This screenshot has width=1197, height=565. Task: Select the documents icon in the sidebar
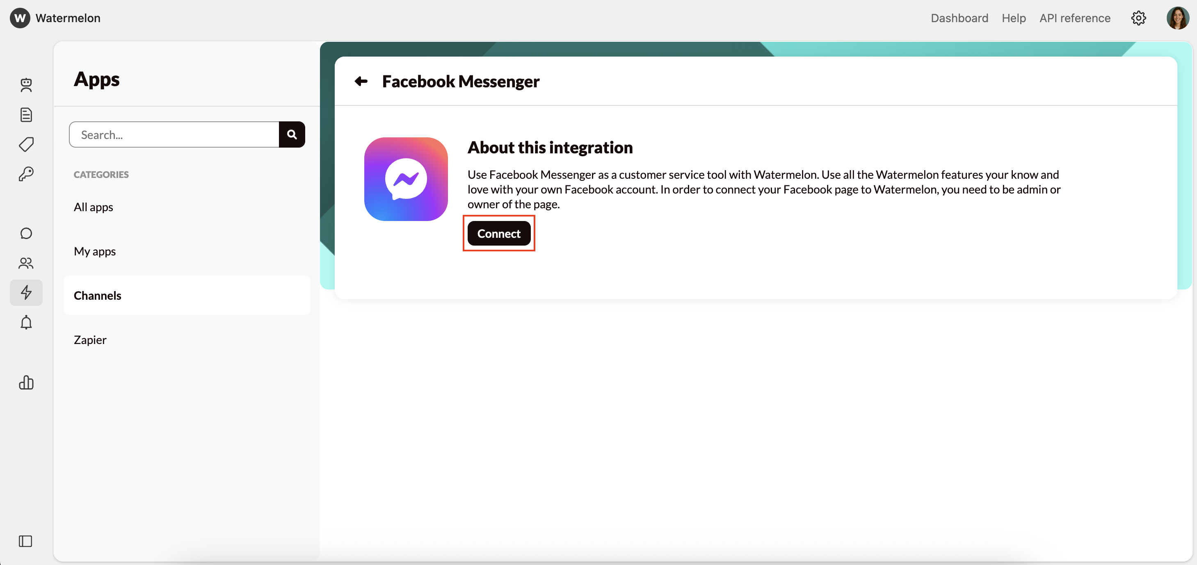pyautogui.click(x=26, y=115)
